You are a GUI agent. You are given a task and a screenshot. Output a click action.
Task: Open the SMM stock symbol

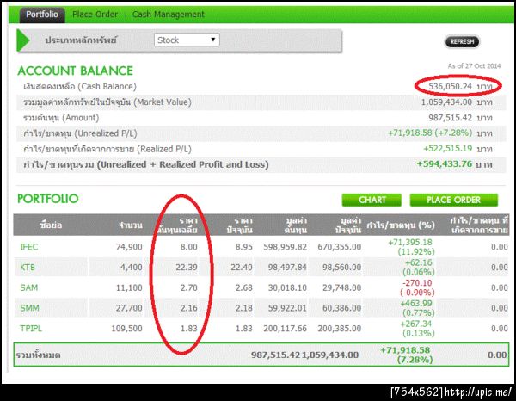(29, 308)
